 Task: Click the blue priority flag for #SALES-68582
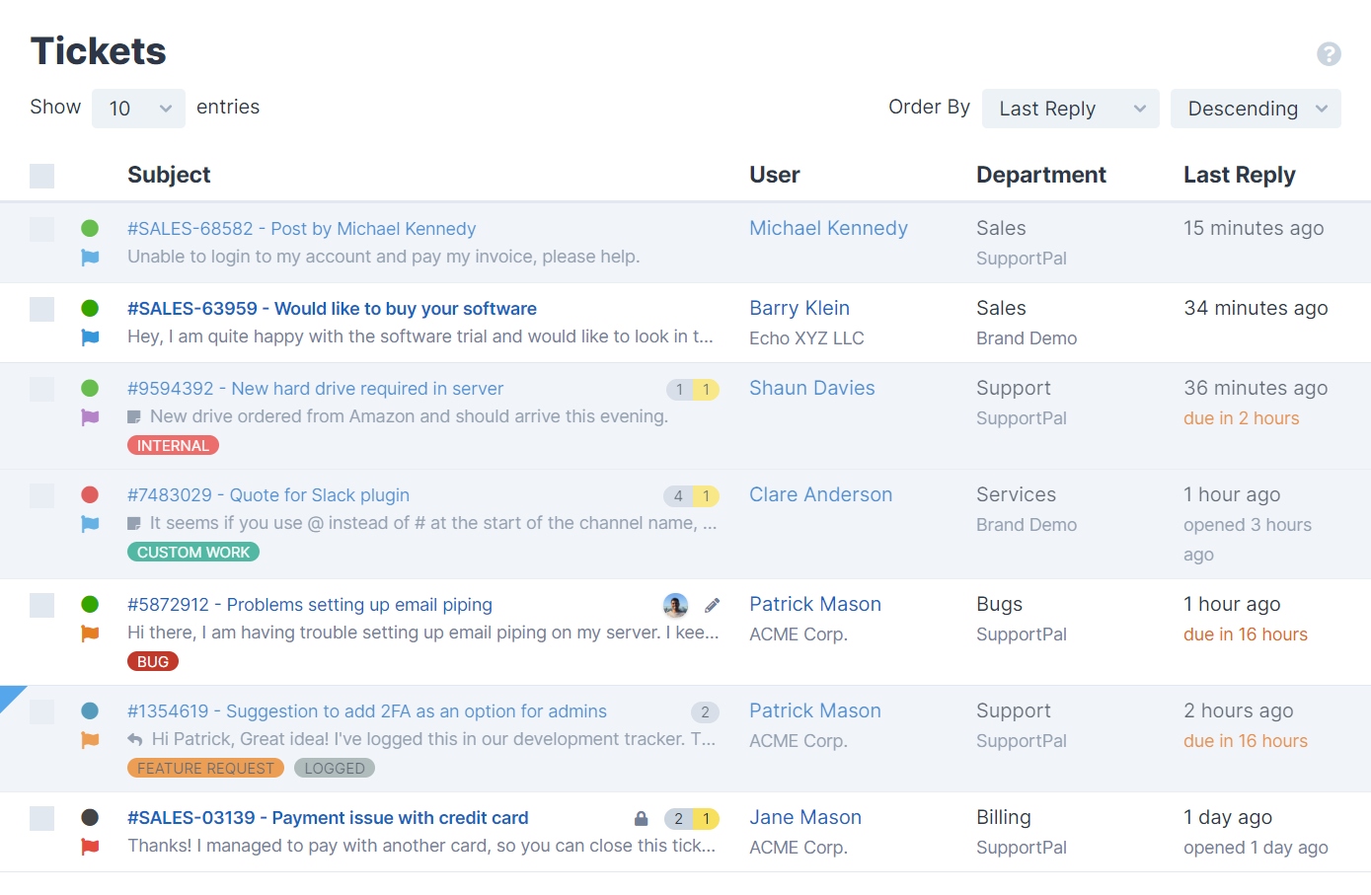click(90, 258)
